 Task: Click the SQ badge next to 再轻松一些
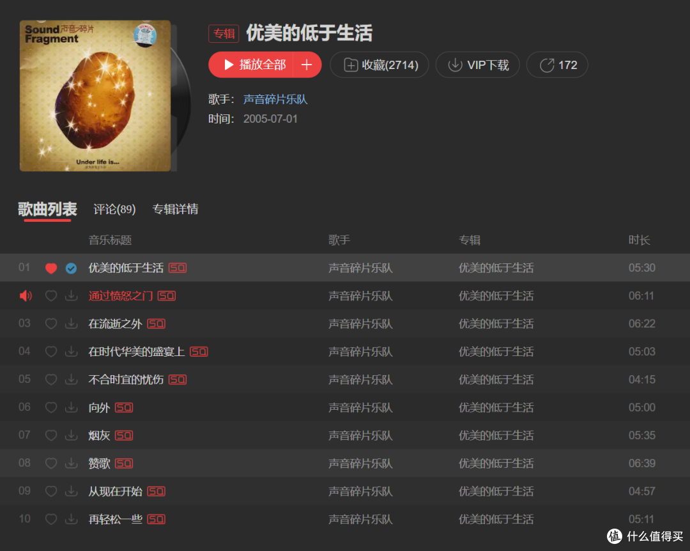(157, 519)
